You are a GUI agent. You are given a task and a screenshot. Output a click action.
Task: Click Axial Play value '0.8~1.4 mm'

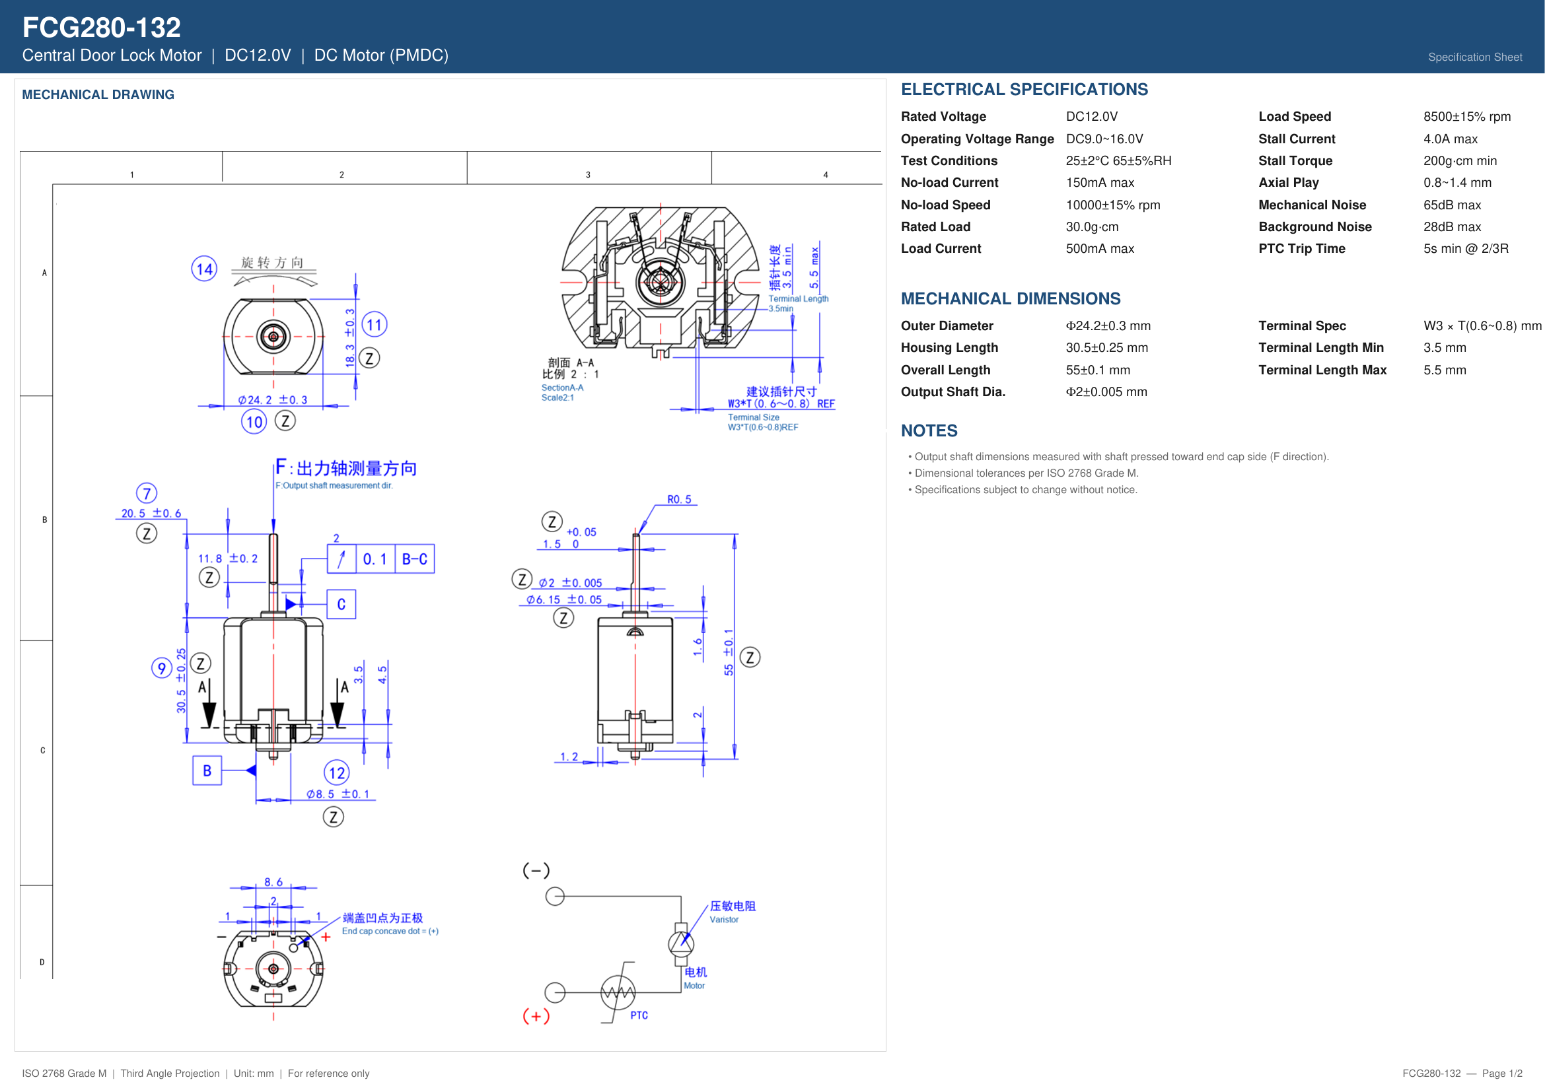[x=1457, y=182]
